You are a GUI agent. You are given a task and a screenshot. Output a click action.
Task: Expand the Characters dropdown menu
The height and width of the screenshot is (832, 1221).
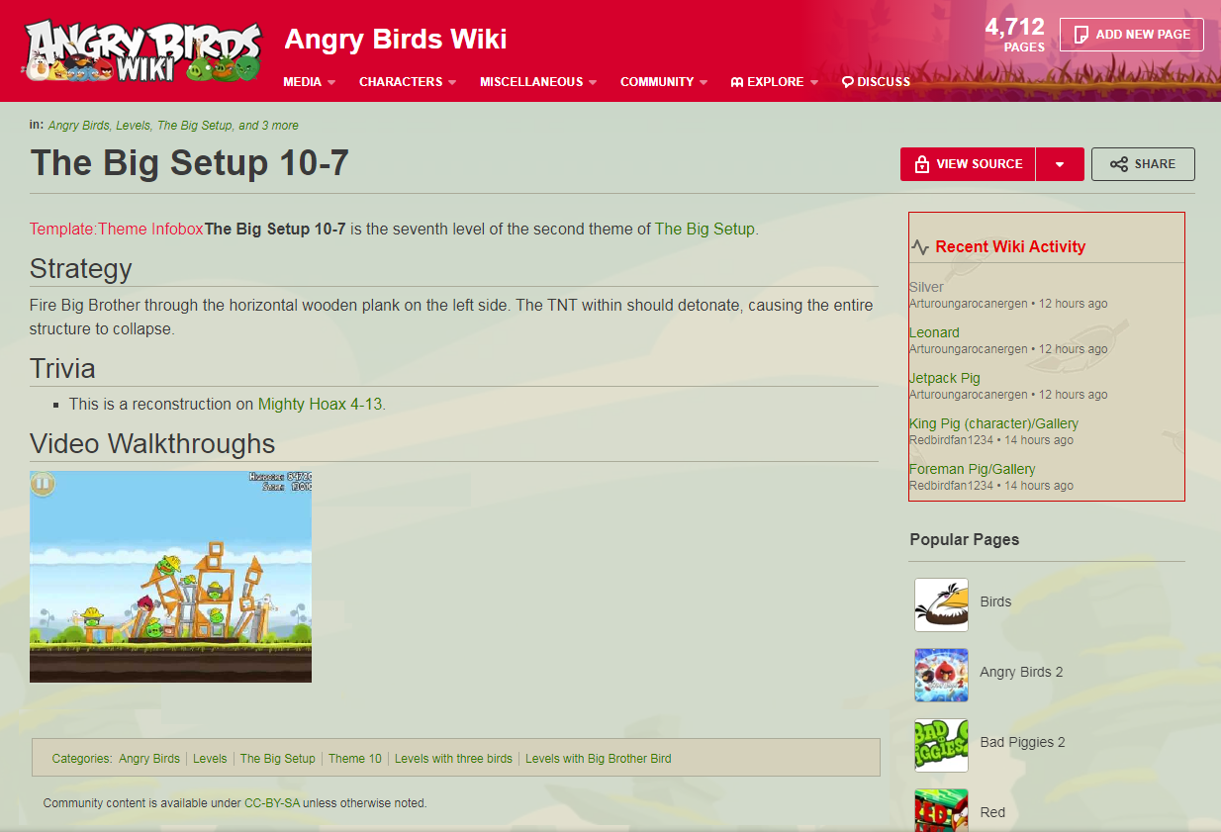[407, 82]
